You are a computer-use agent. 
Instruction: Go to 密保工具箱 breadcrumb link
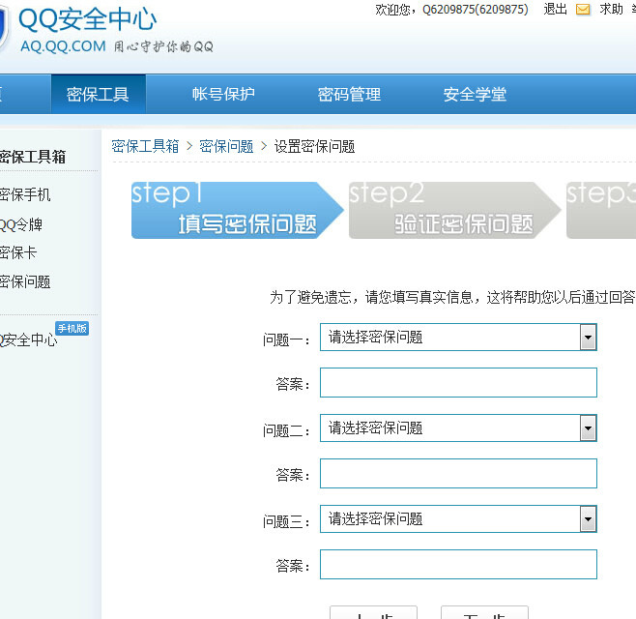click(x=145, y=146)
